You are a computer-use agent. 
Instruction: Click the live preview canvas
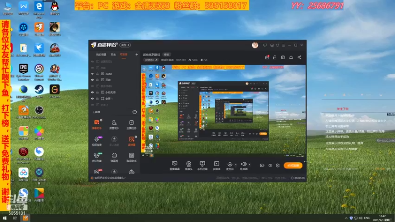[x=223, y=111]
